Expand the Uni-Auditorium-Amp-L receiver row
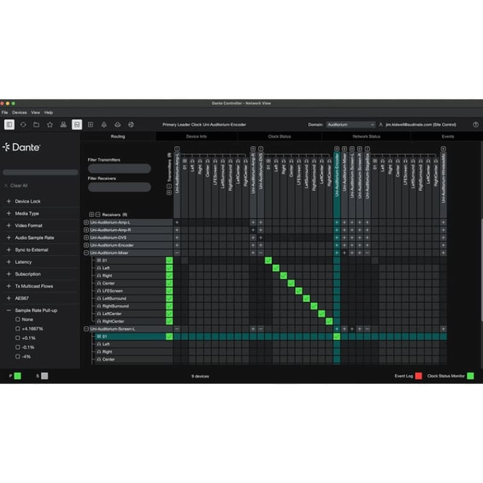 (86, 223)
